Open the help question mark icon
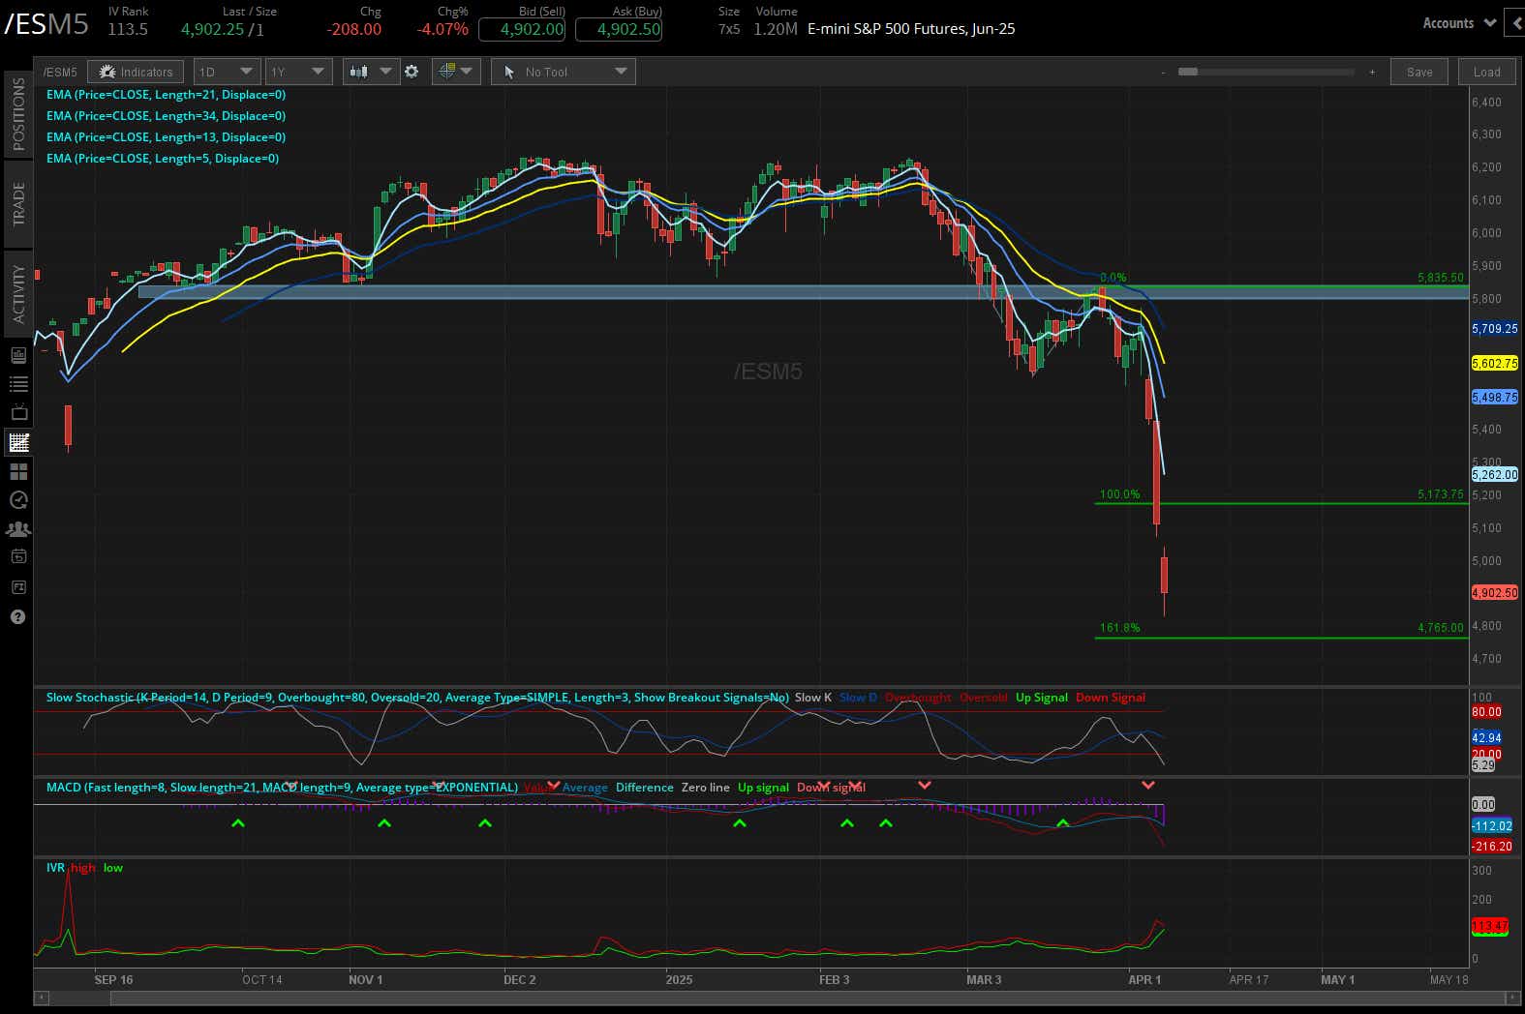Viewport: 1525px width, 1014px height. pos(18,617)
